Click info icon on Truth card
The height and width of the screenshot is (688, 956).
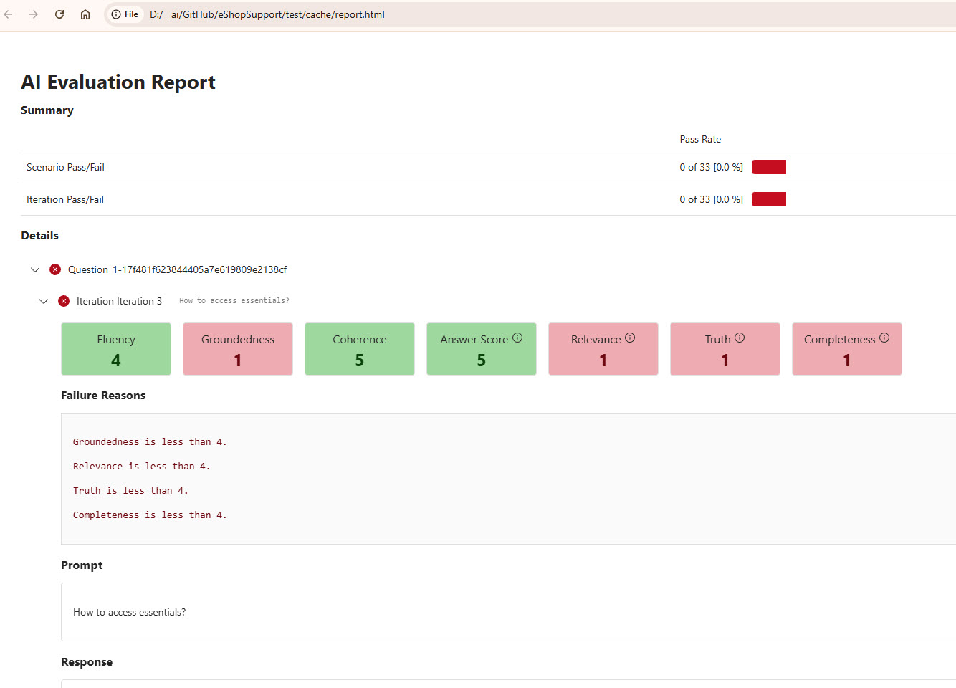click(740, 338)
